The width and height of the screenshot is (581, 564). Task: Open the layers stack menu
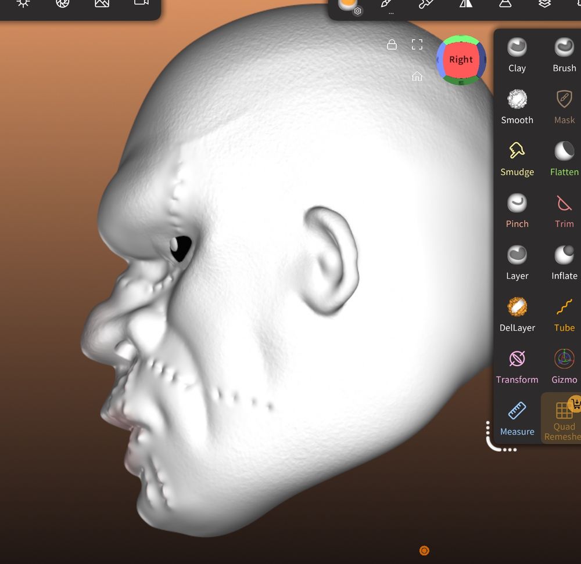click(x=544, y=3)
